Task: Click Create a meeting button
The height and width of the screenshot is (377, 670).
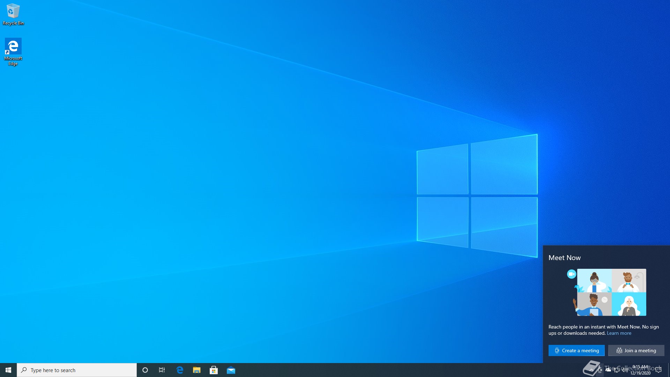Action: click(x=576, y=350)
